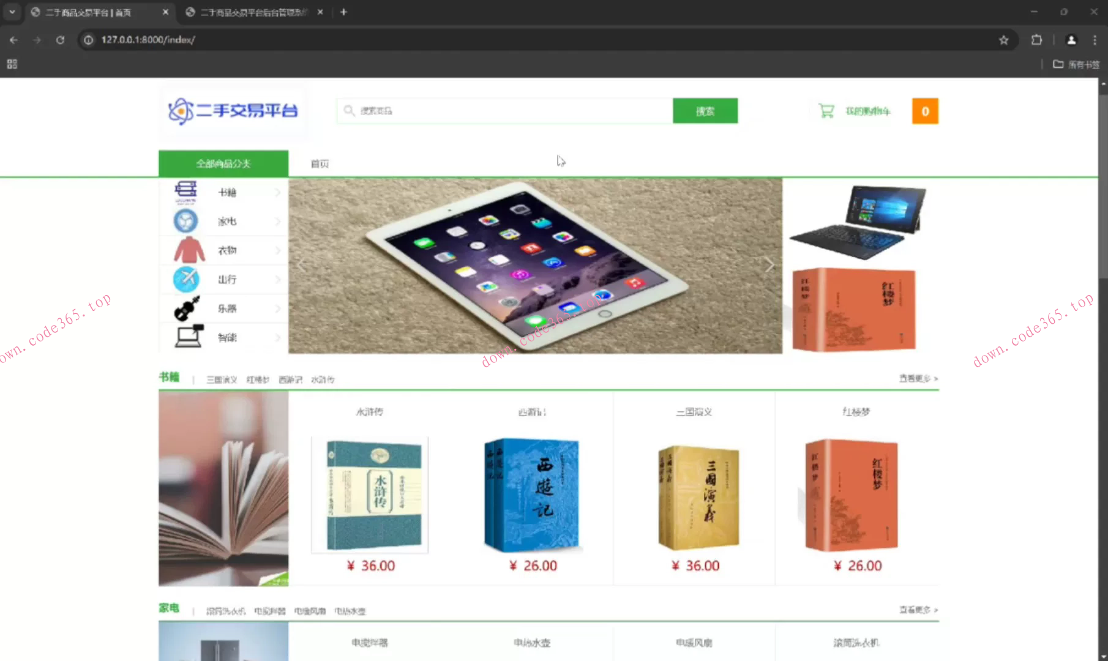Open the 水浒传 book cover in 书籍 list
The height and width of the screenshot is (661, 1108).
point(370,495)
